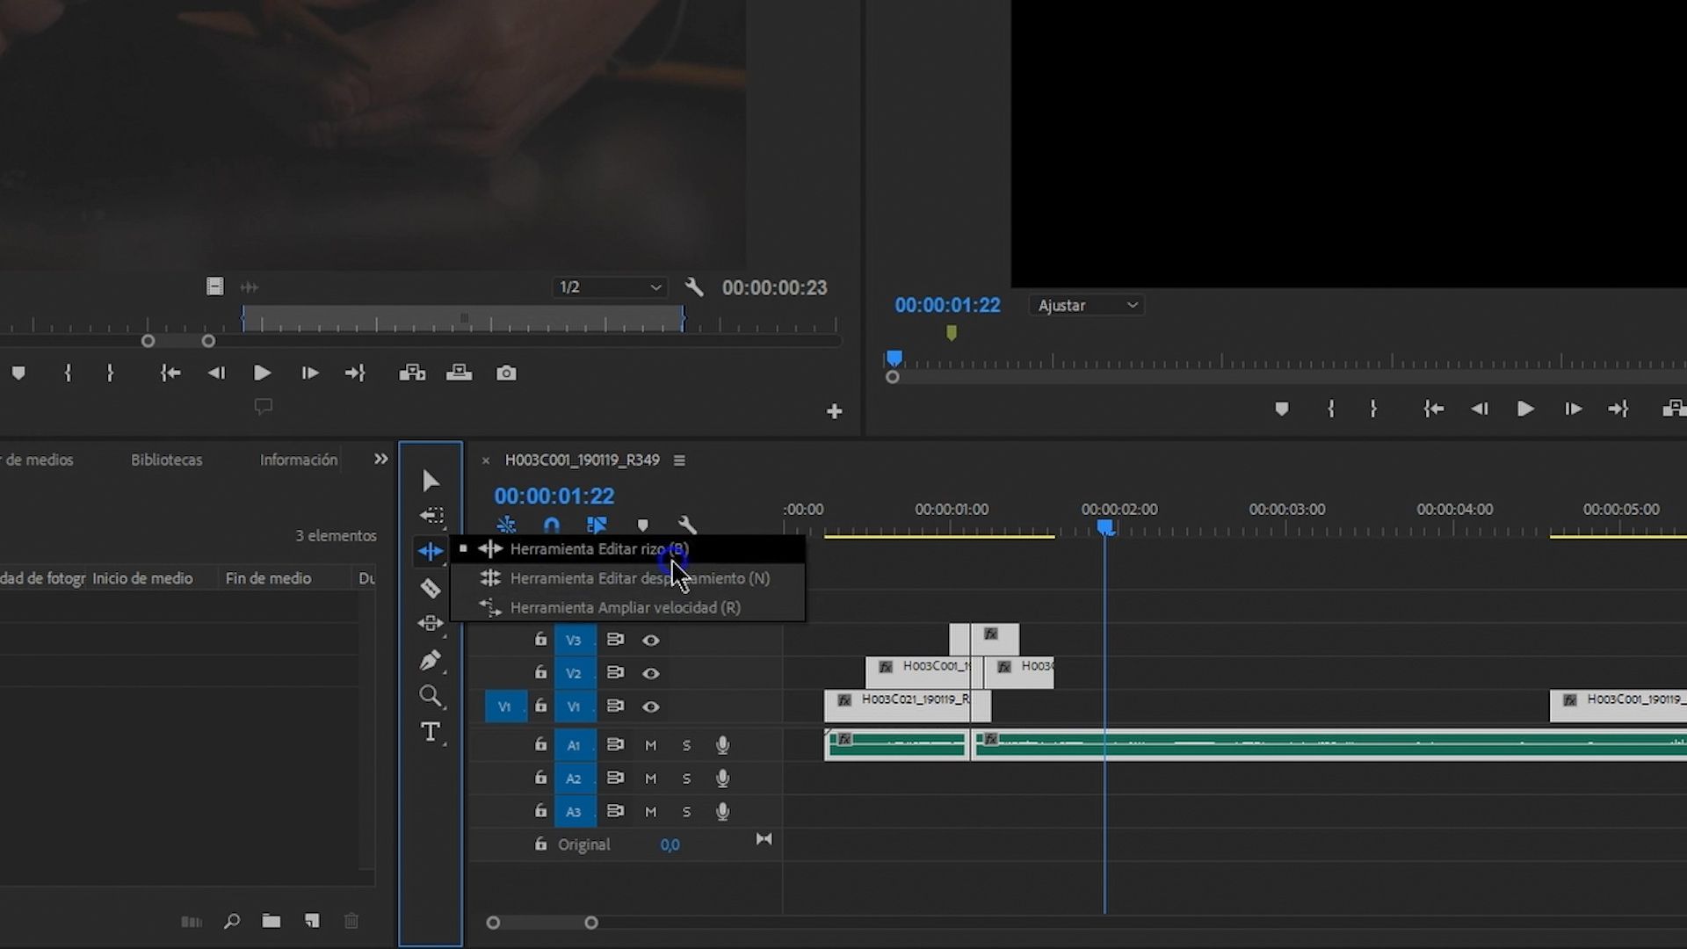
Task: Select the Pen tool in toolbar
Action: click(x=431, y=660)
